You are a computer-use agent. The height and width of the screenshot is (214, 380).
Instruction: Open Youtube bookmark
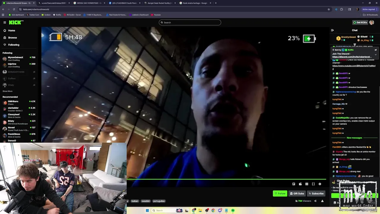click(156, 15)
